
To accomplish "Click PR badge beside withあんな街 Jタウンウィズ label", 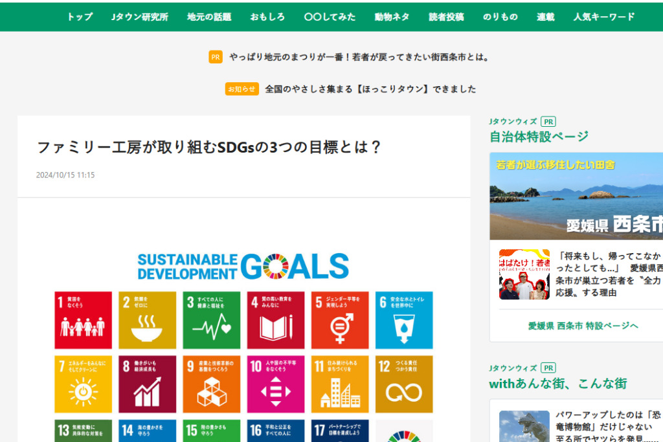I will [548, 368].
